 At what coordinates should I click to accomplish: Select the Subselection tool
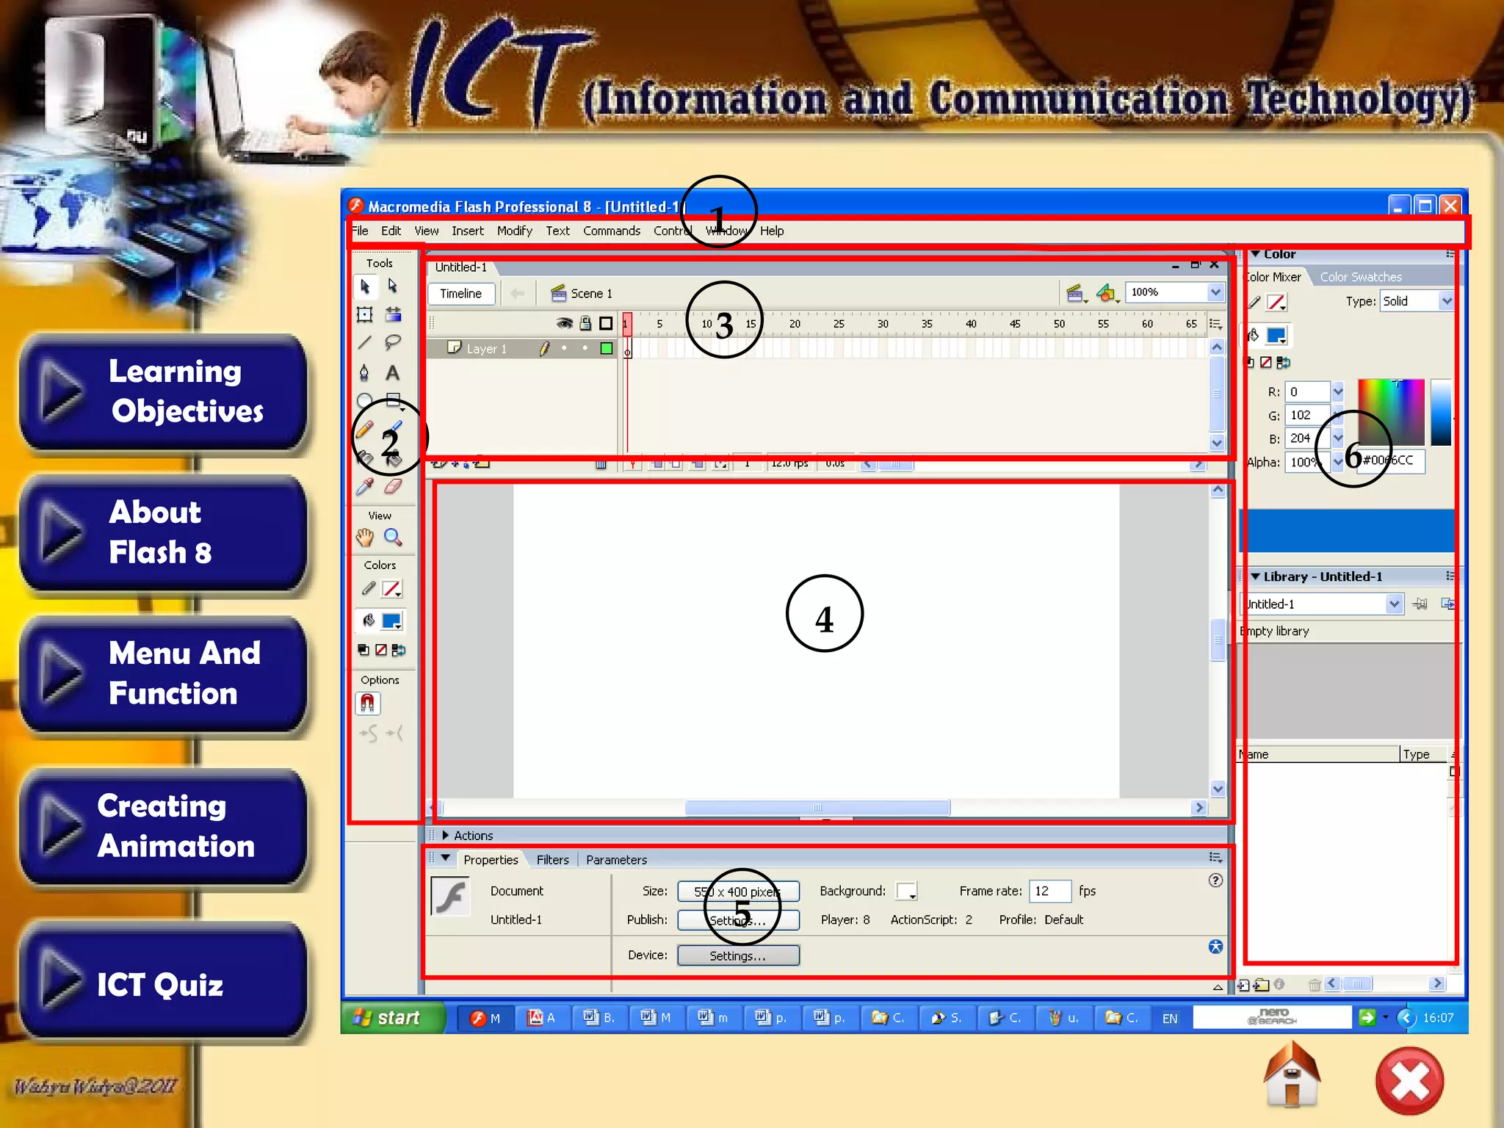coord(393,286)
